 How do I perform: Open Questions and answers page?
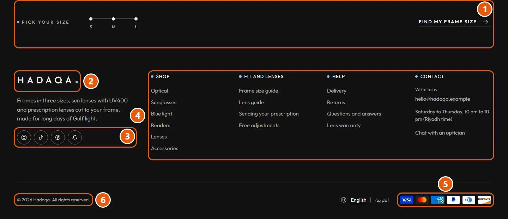354,114
